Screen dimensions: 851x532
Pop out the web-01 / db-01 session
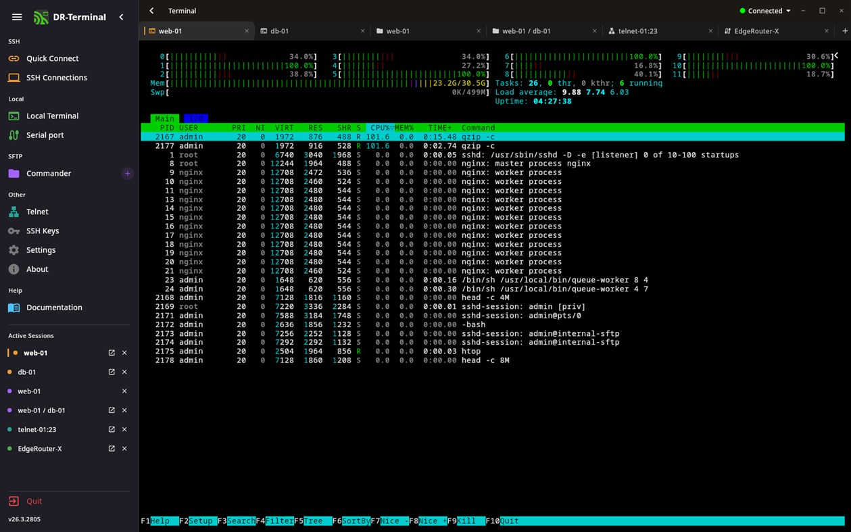click(x=112, y=410)
